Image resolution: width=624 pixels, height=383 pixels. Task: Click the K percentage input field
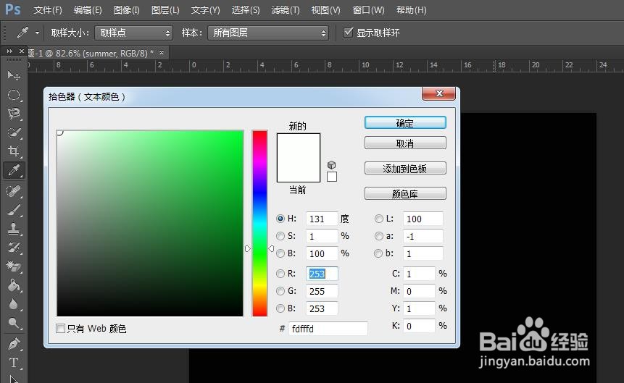[x=419, y=326]
